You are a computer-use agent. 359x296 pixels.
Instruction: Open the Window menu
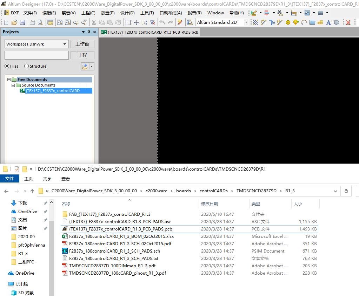pyautogui.click(x=215, y=13)
